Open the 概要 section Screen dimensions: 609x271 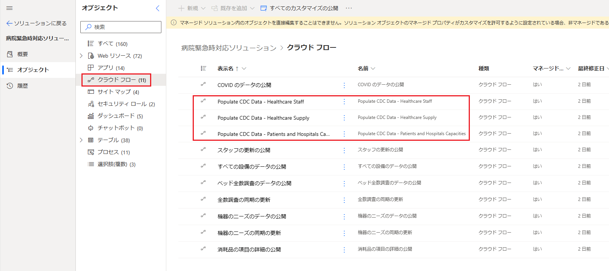[x=22, y=54]
